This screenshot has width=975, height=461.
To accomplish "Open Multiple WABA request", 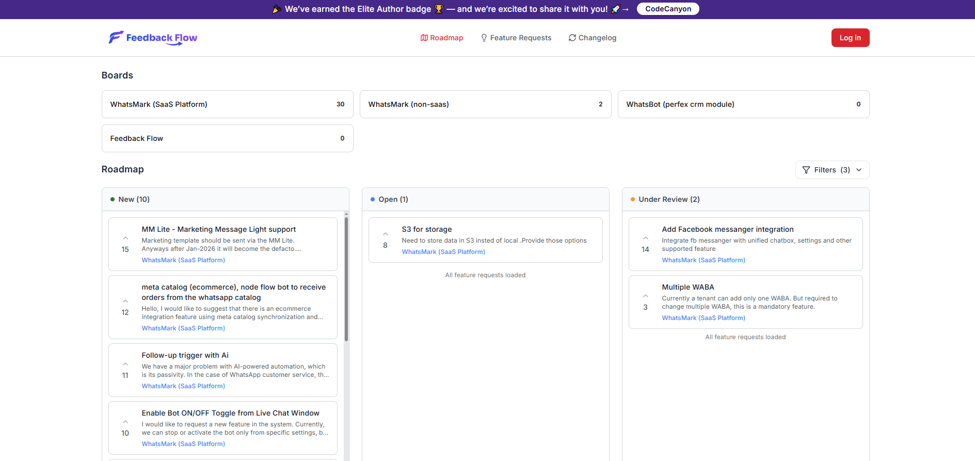I will pyautogui.click(x=688, y=287).
